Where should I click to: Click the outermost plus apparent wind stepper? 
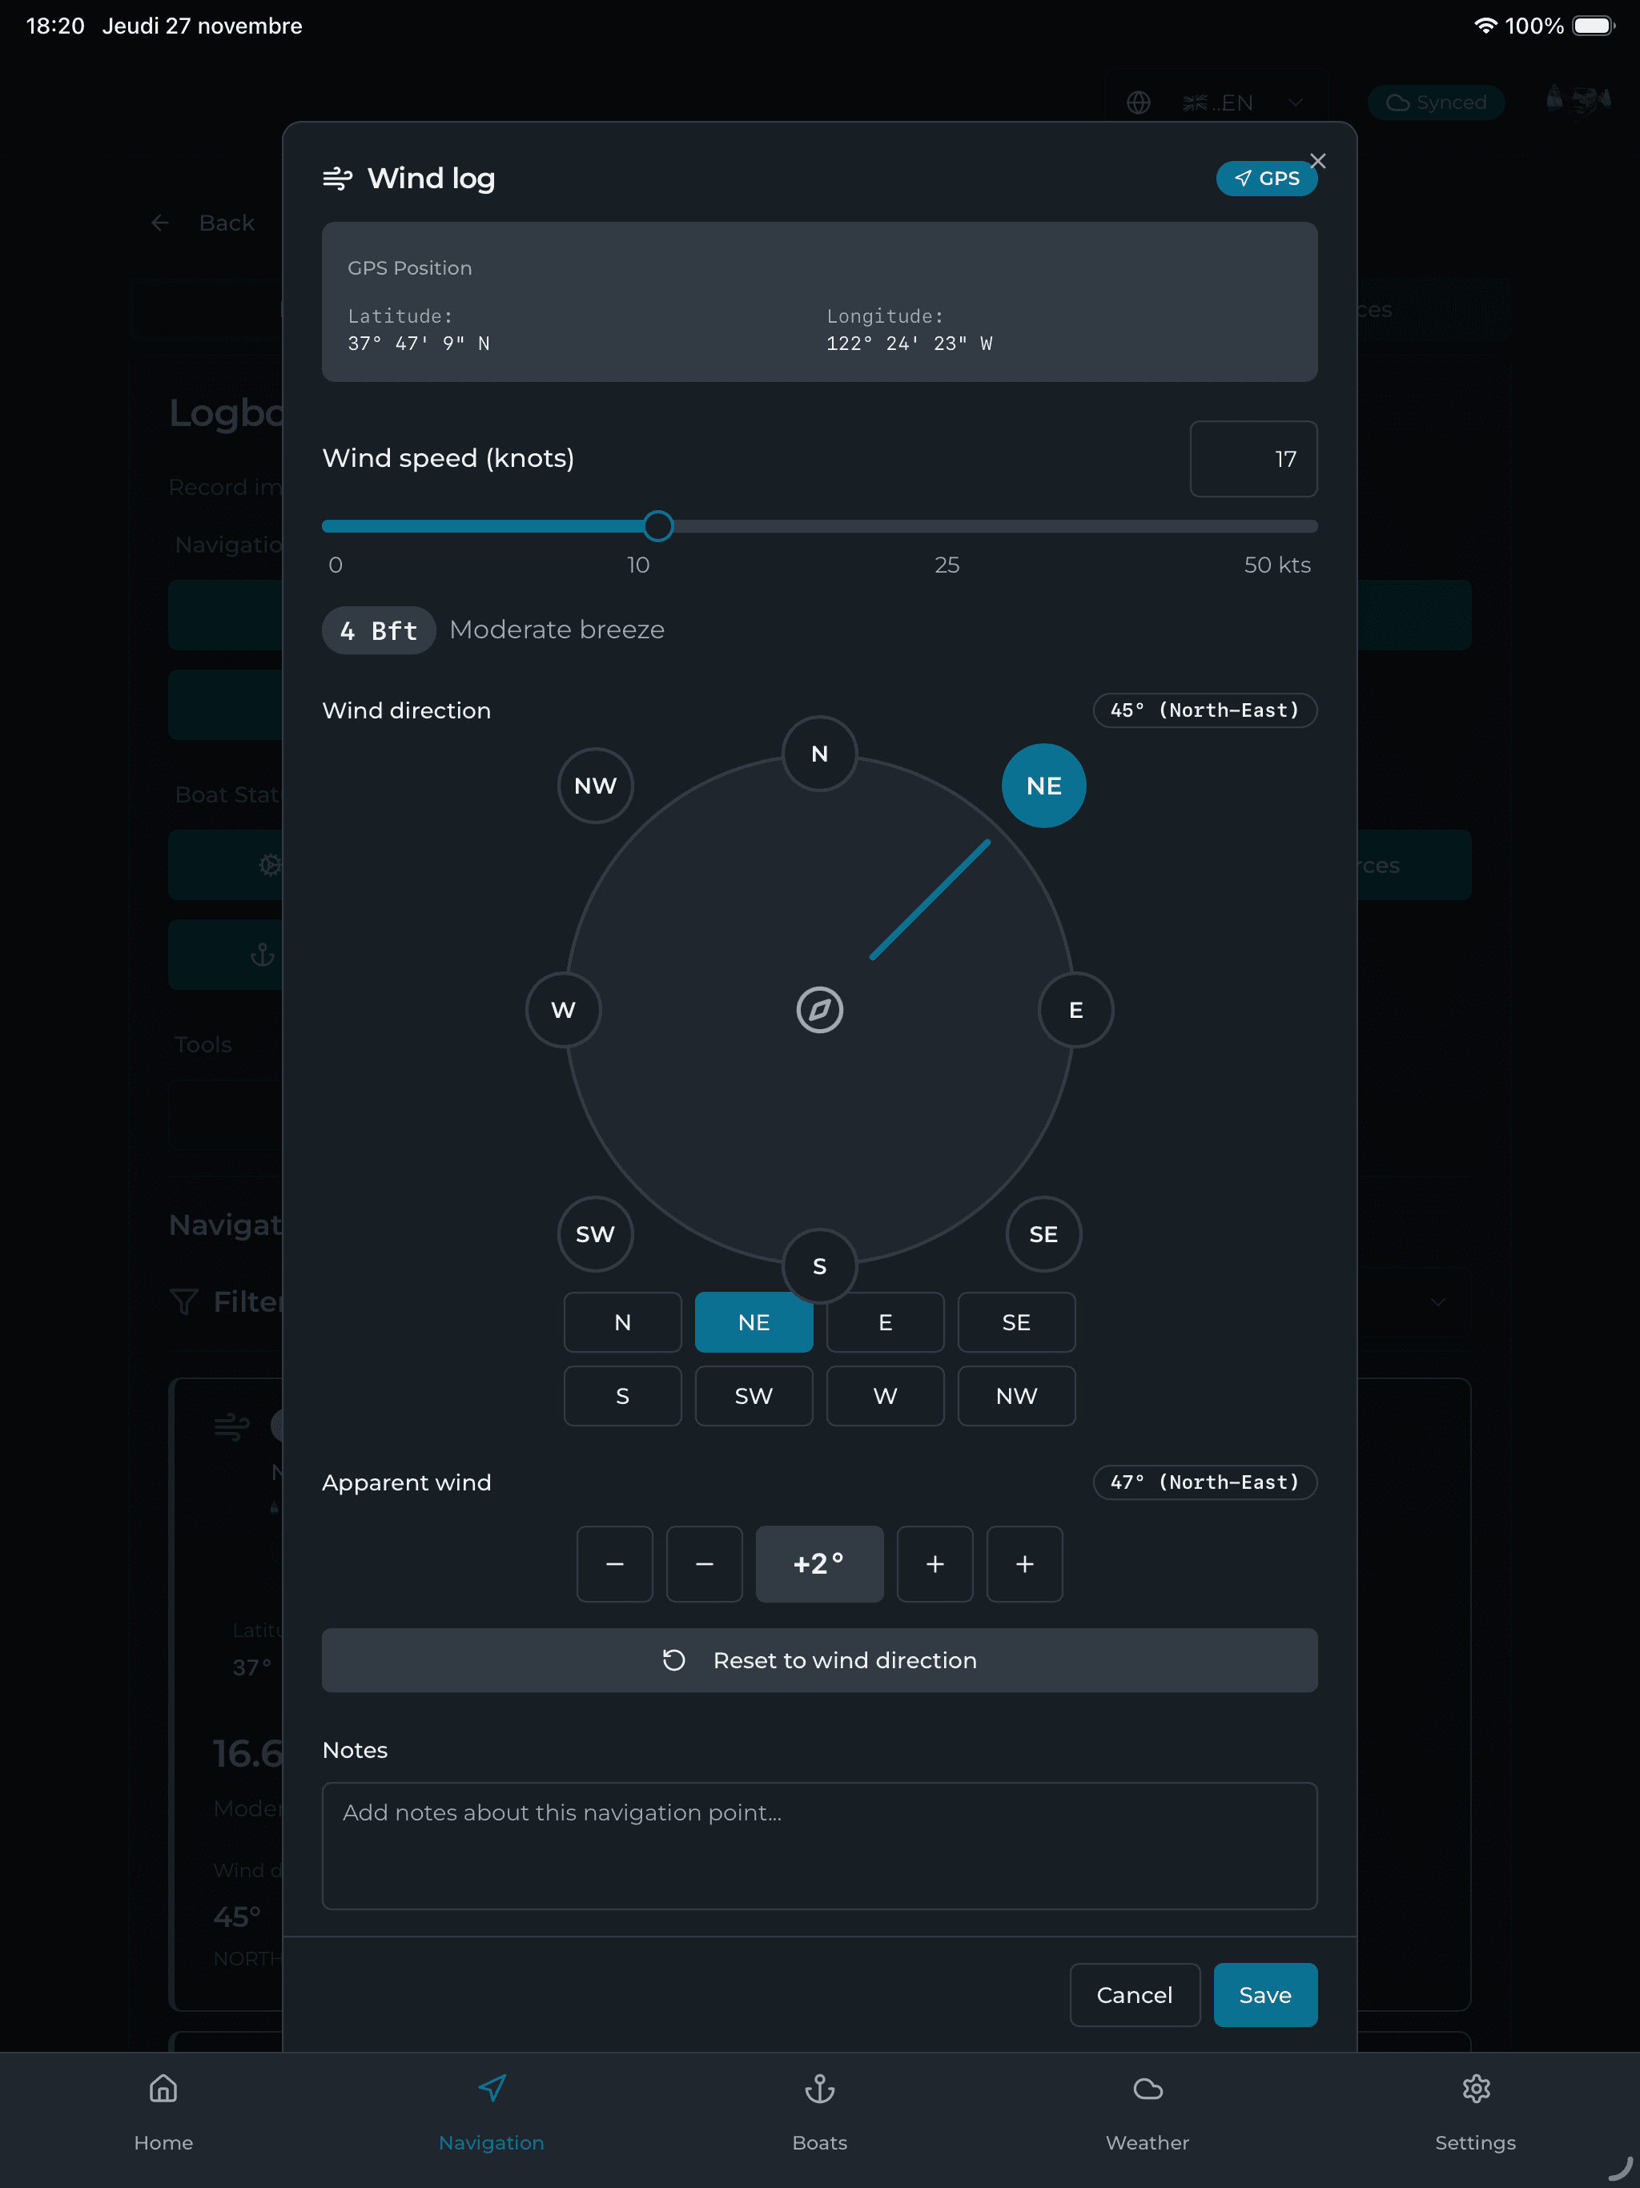point(1025,1564)
